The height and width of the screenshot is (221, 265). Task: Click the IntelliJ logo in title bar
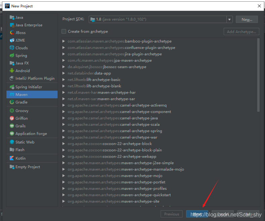coord(7,6)
